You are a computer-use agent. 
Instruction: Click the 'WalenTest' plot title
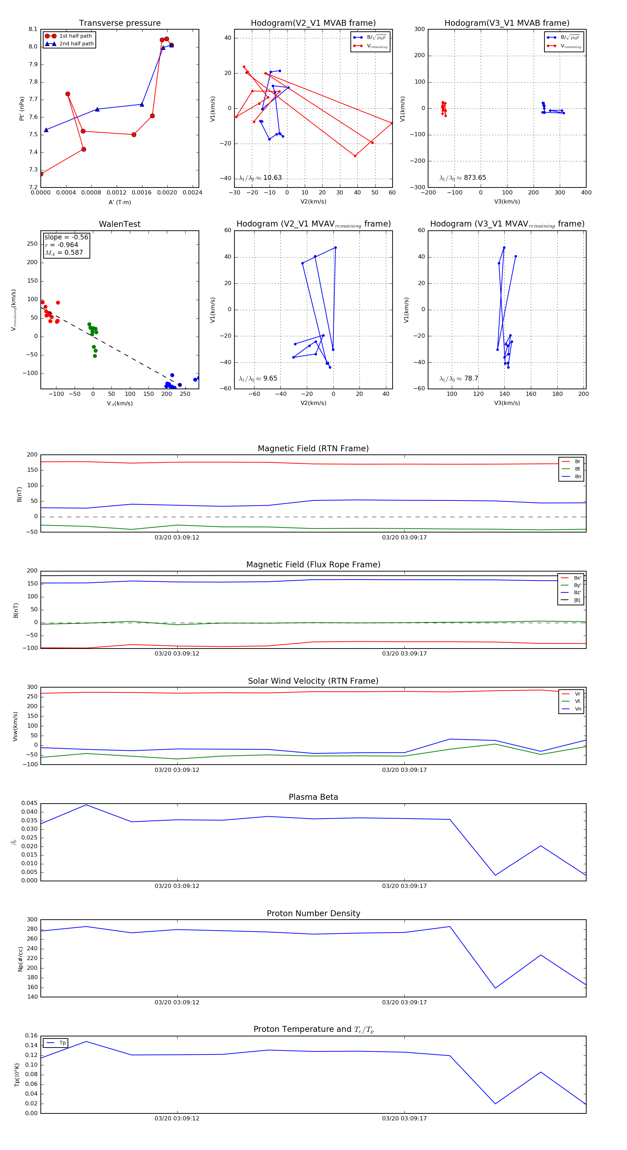tap(119, 224)
